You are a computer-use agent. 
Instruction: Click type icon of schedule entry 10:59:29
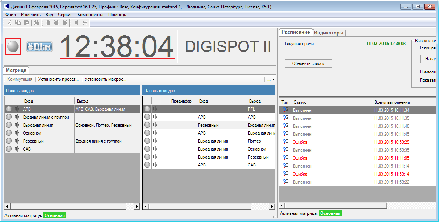tap(285, 142)
